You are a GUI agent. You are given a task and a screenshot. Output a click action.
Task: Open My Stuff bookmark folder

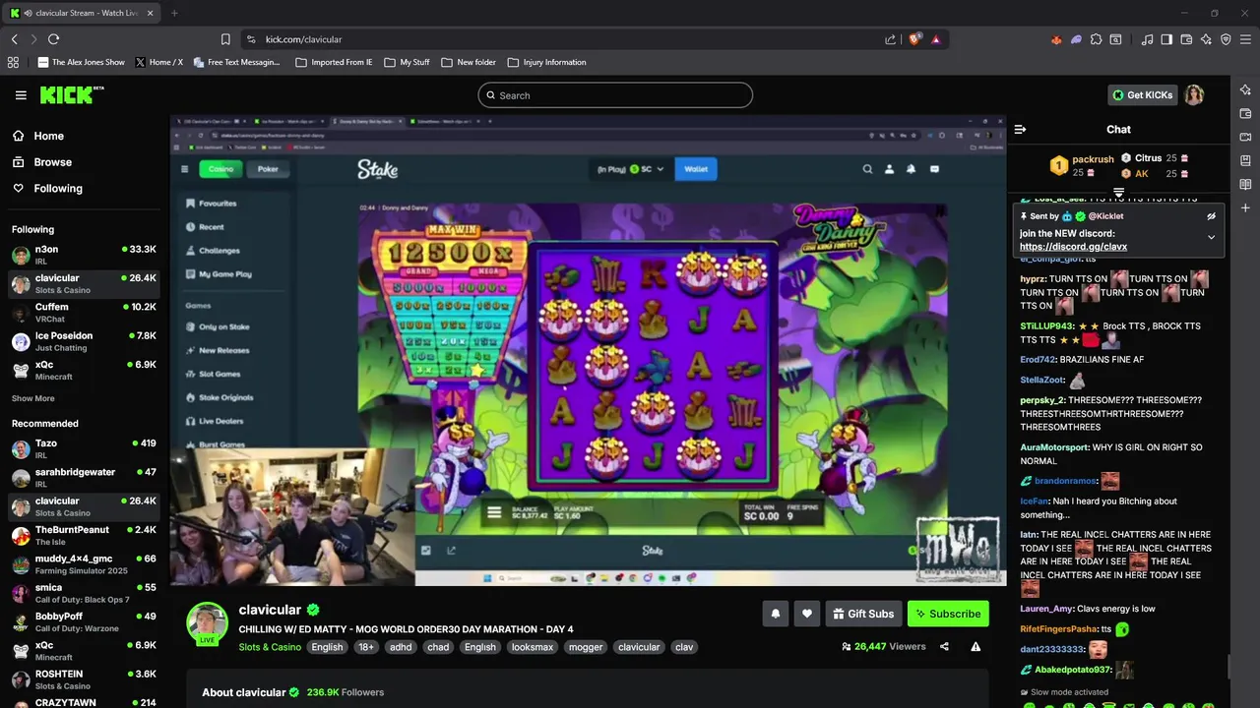[x=407, y=62]
